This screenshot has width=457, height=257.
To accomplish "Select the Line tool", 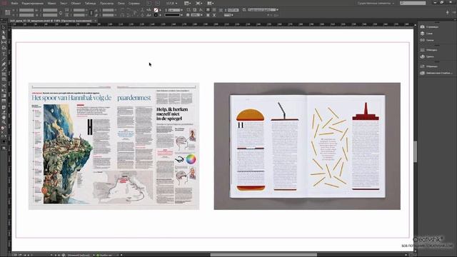I will pyautogui.click(x=4, y=59).
